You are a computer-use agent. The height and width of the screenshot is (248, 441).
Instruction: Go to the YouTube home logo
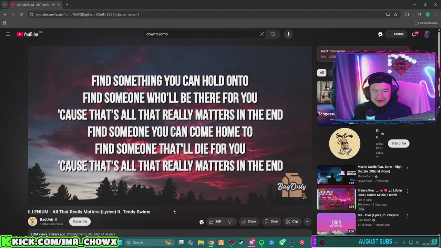[x=27, y=34]
